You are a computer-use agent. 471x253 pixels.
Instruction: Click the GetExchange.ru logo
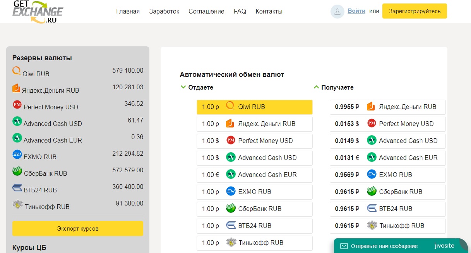37,12
